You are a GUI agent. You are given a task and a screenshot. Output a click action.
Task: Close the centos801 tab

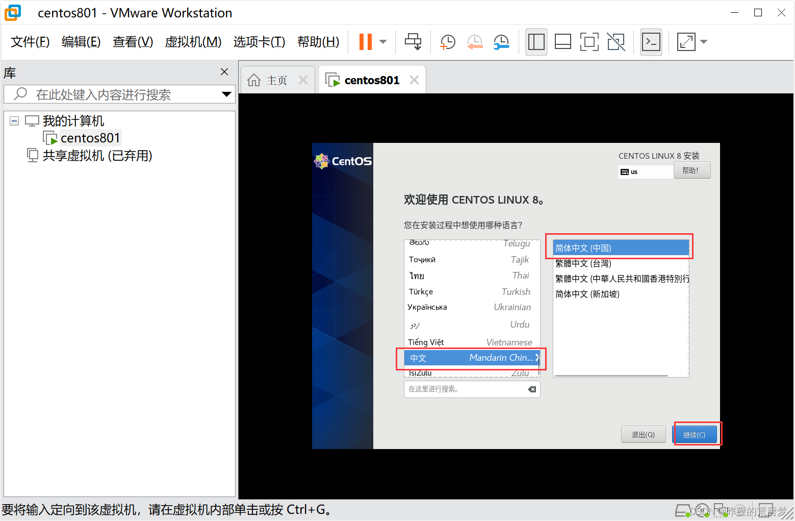click(x=414, y=80)
